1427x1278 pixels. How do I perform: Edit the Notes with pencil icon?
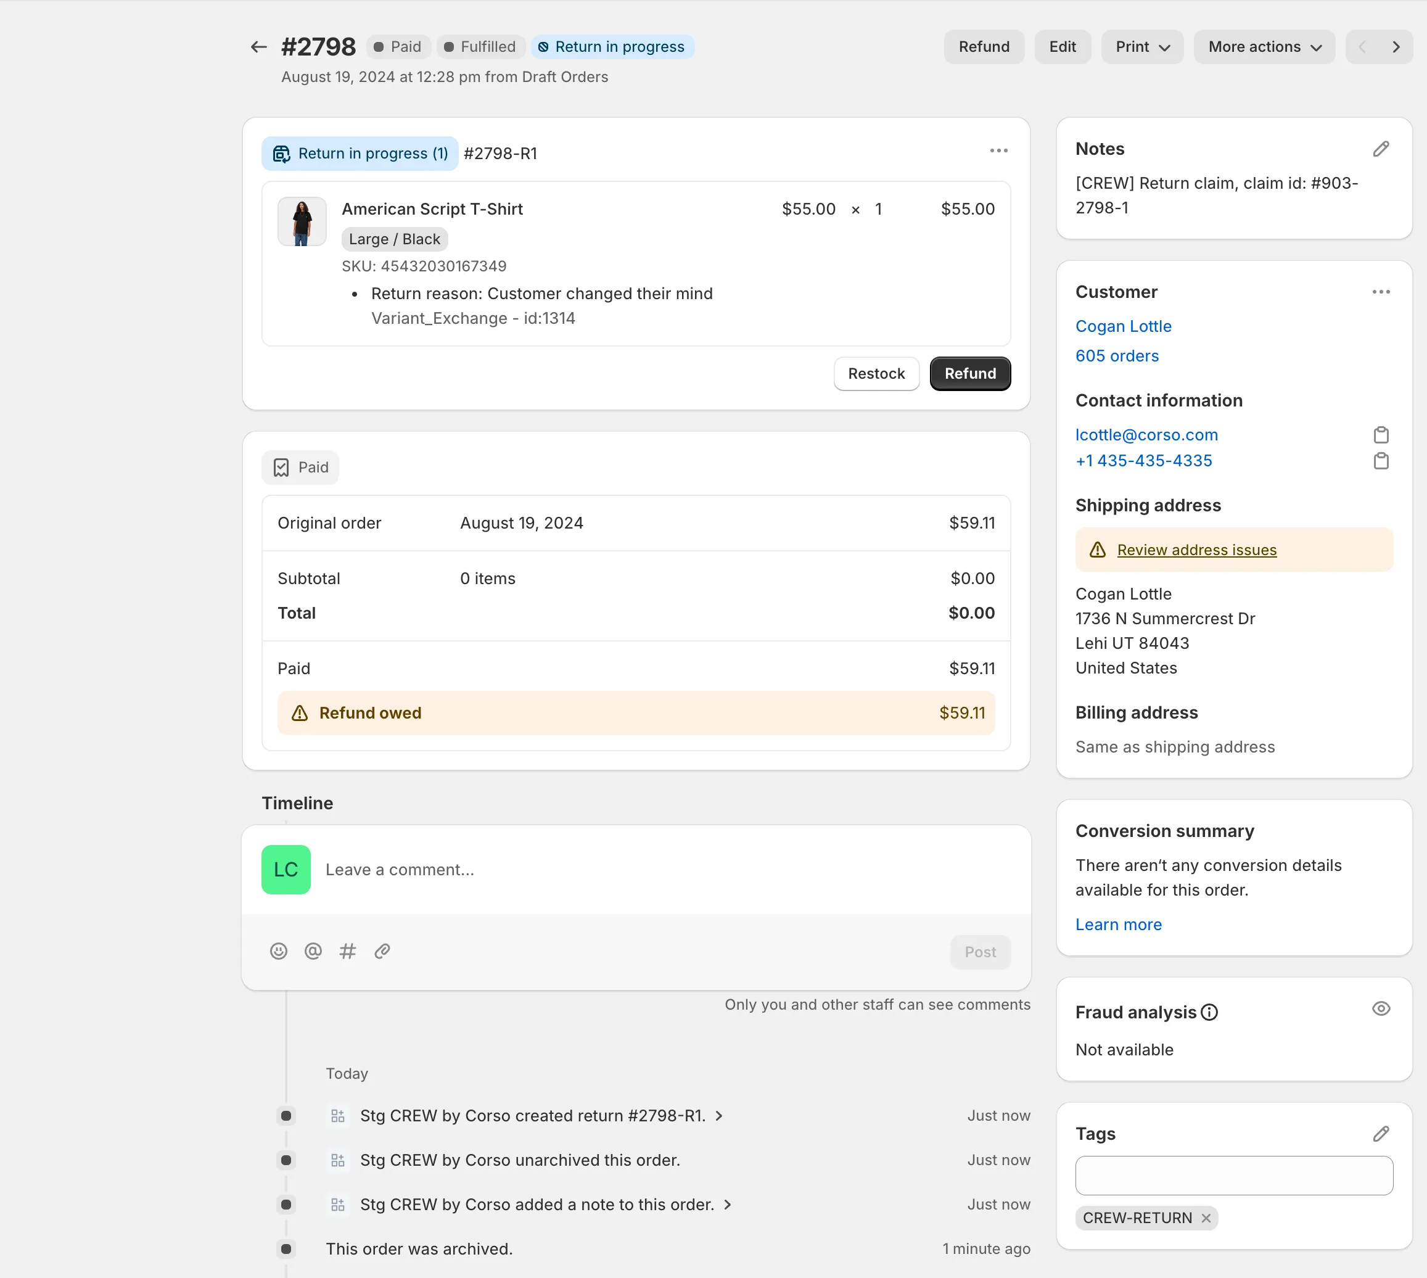pos(1380,149)
